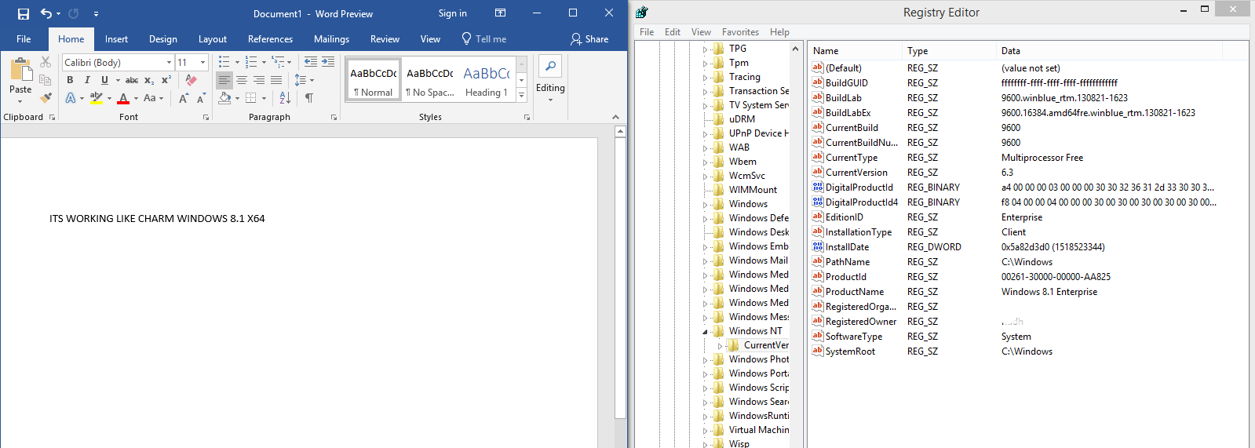Screen dimensions: 1255x448
Task: Open the Font dialog launcher
Action: tap(206, 117)
